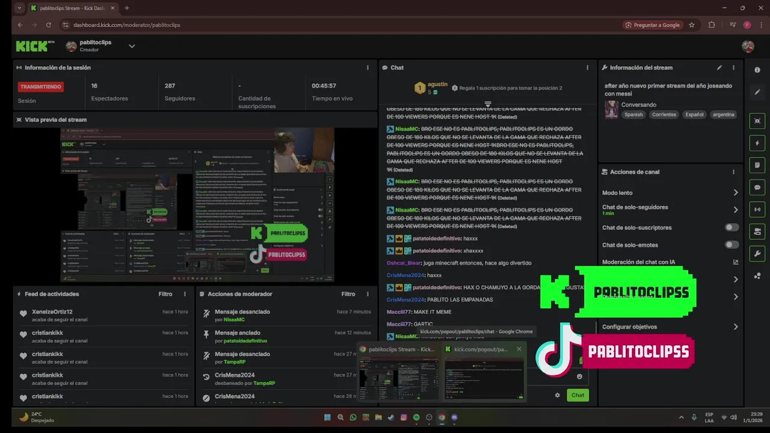Click the Spanish tag
The width and height of the screenshot is (770, 433).
pyautogui.click(x=633, y=114)
